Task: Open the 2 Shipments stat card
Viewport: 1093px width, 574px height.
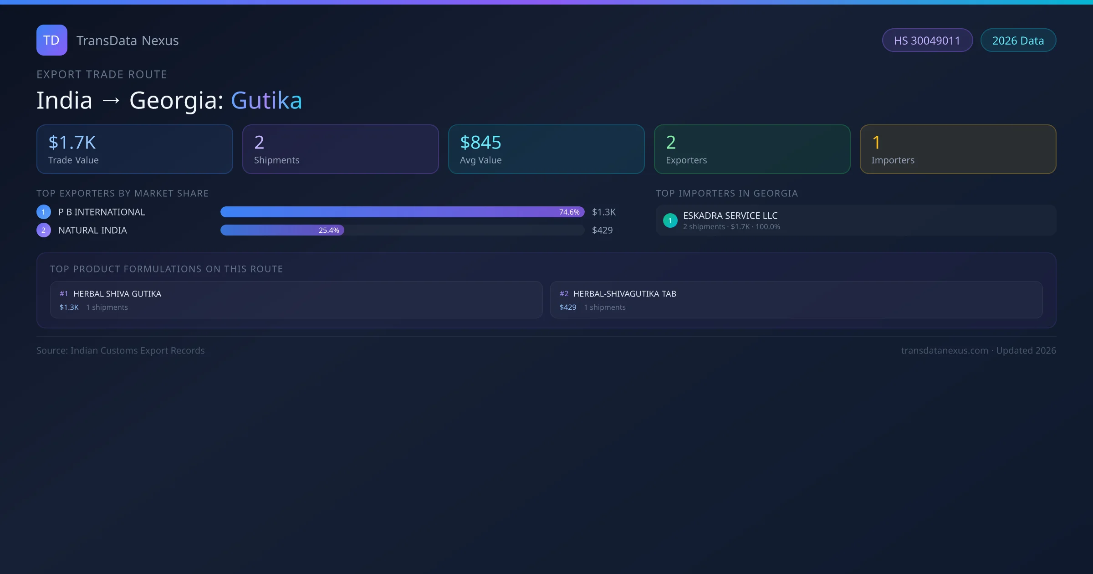Action: (341, 149)
